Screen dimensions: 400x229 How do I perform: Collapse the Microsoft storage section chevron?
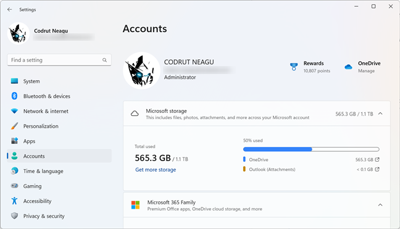tap(380, 114)
